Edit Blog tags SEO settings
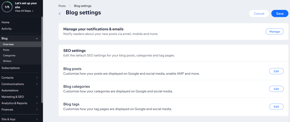Viewport: 290px width, 122px height. point(276,107)
